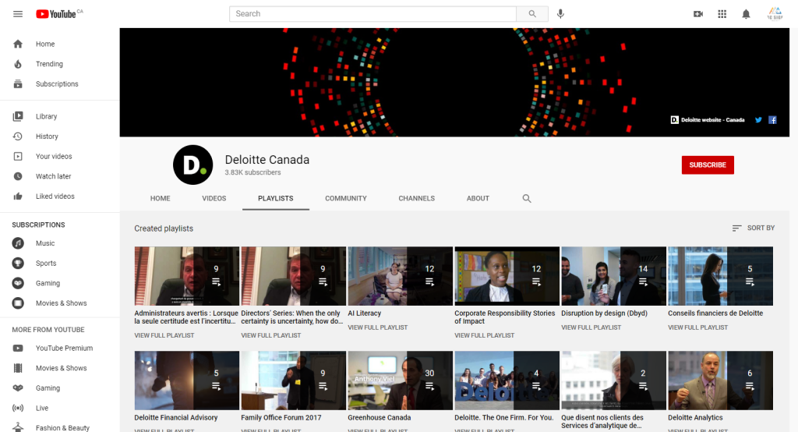Screen dimensions: 798x432
Task: Search within the channel using magnifier icon
Action: coord(527,199)
